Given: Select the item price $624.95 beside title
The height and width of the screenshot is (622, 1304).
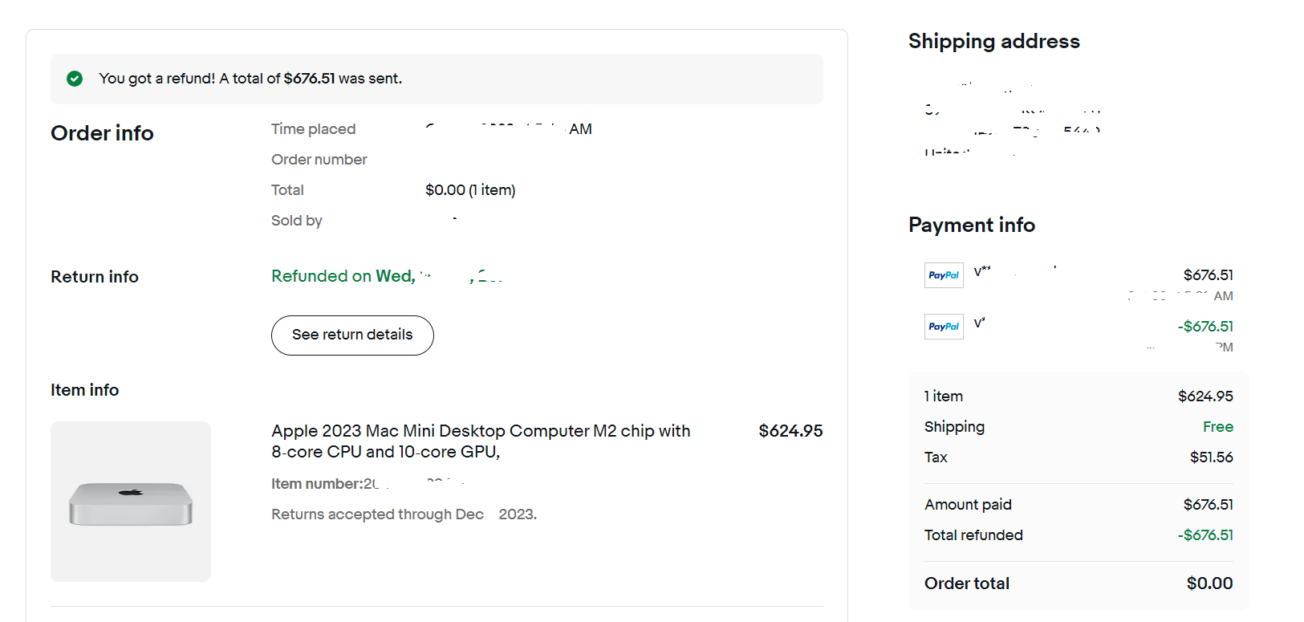Looking at the screenshot, I should (x=790, y=431).
